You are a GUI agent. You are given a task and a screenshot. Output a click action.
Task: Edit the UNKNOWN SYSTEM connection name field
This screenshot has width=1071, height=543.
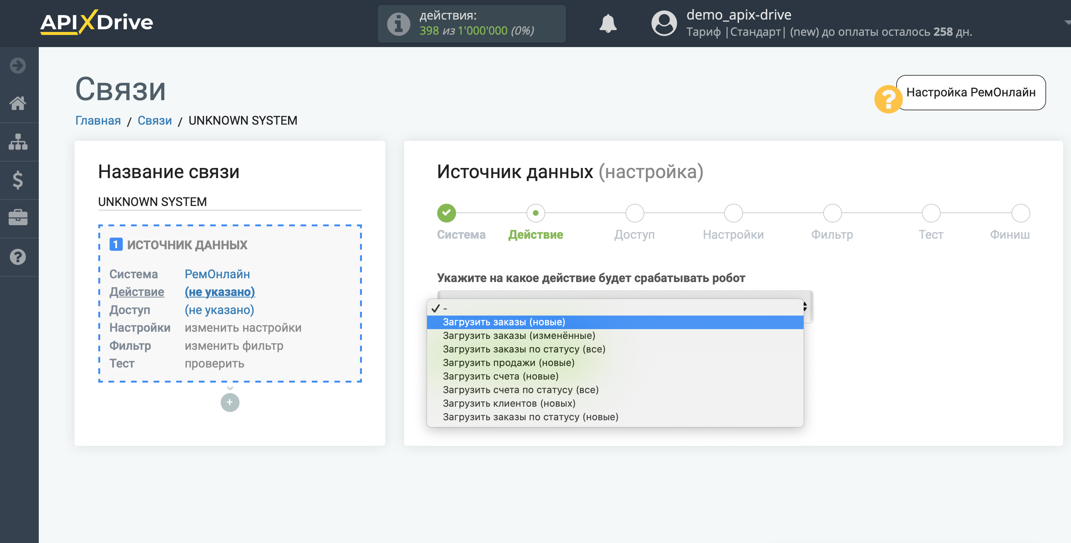click(230, 202)
